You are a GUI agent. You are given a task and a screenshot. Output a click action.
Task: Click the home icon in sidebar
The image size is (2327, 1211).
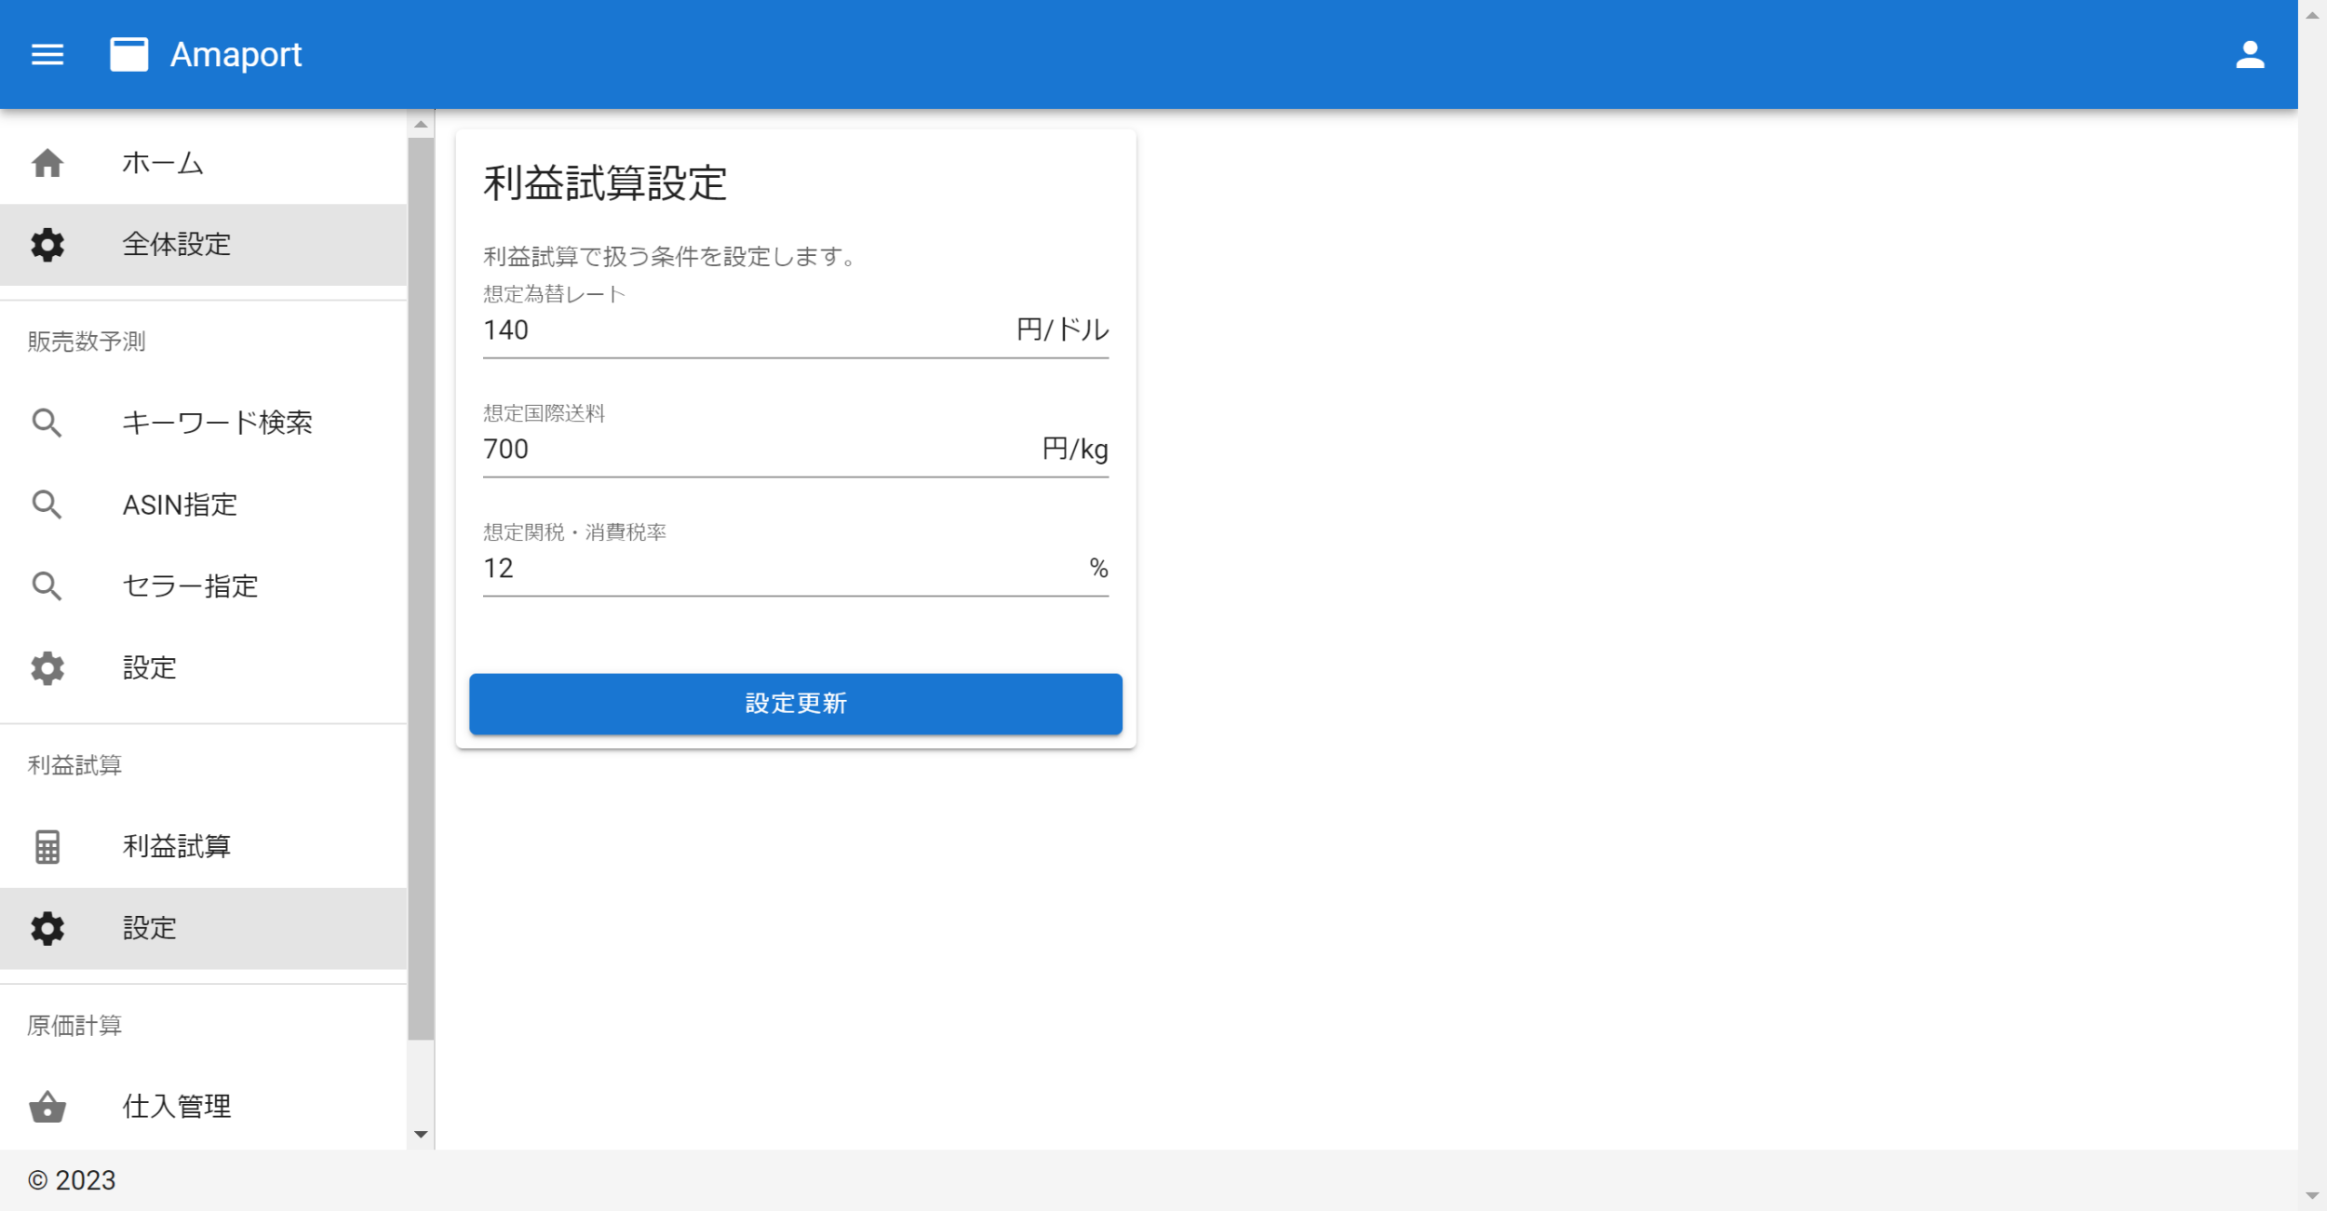tap(47, 163)
